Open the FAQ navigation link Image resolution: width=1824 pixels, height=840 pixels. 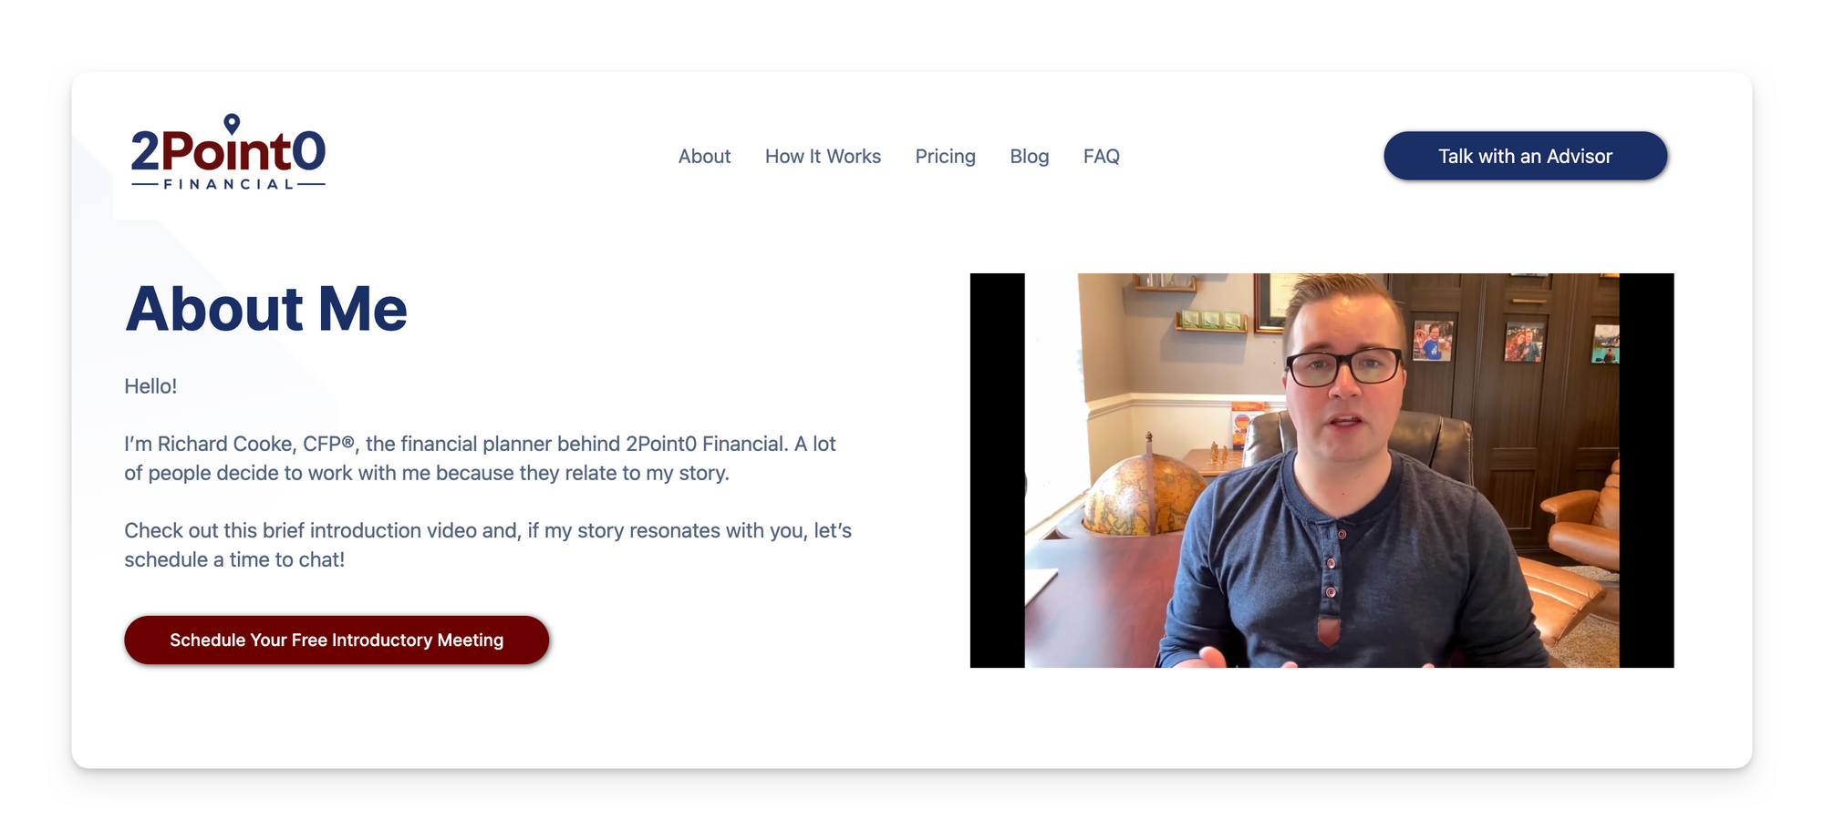tap(1101, 157)
